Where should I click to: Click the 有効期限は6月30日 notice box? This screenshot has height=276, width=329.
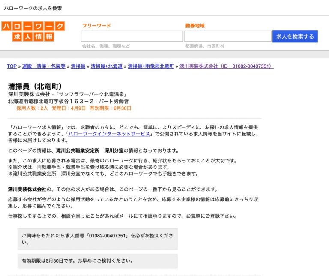[97, 261]
